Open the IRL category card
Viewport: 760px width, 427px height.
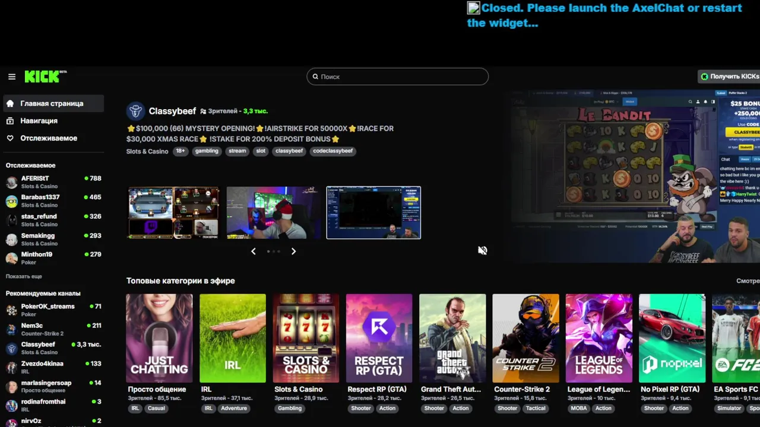233,338
